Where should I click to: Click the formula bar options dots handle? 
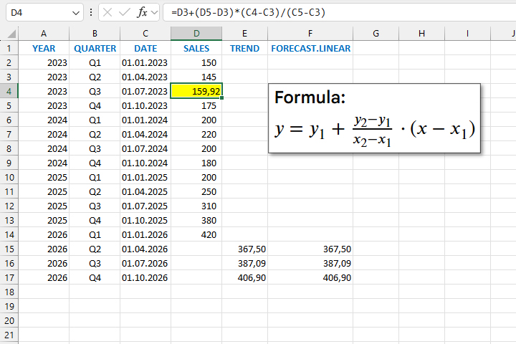coord(91,12)
